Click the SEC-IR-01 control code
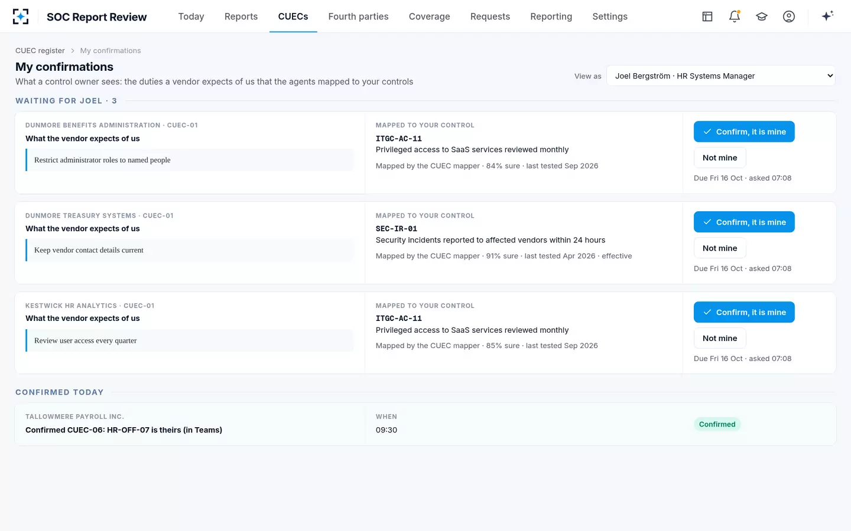Image resolution: width=851 pixels, height=531 pixels. (x=397, y=229)
